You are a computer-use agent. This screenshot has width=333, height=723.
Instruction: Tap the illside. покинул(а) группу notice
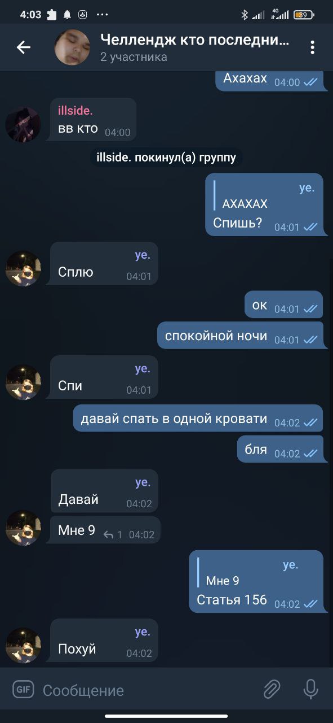tap(166, 157)
